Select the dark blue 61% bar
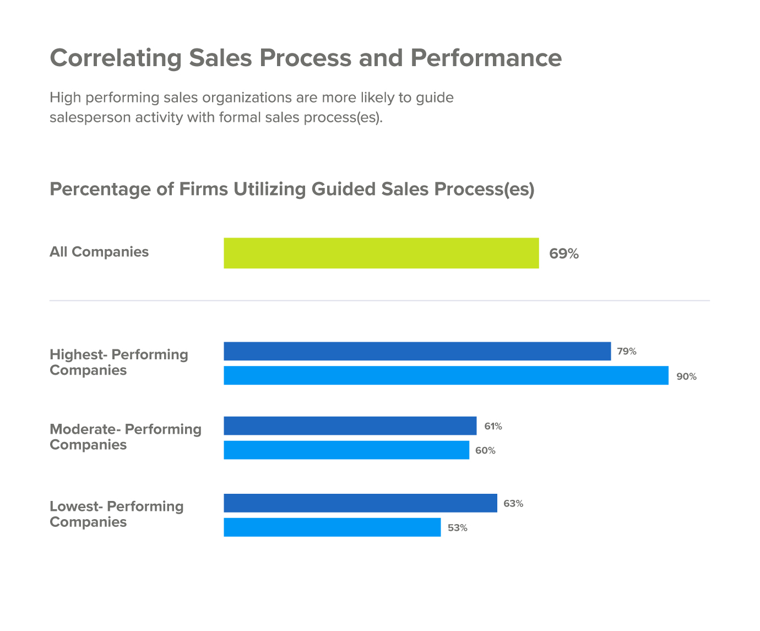The image size is (760, 631). tap(350, 425)
